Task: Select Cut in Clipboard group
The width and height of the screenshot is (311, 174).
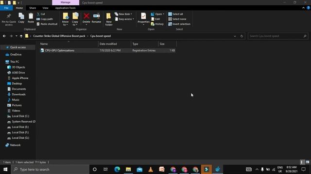Action: 41,14
